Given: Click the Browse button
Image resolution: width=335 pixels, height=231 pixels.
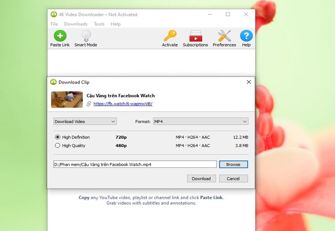Looking at the screenshot, I should pos(233,164).
